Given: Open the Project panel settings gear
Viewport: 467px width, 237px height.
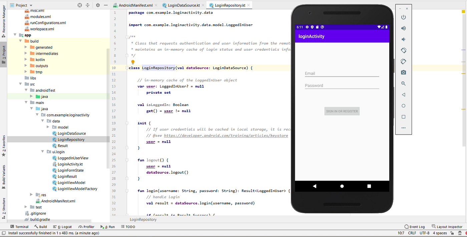Looking at the screenshot, I should coord(97,5).
